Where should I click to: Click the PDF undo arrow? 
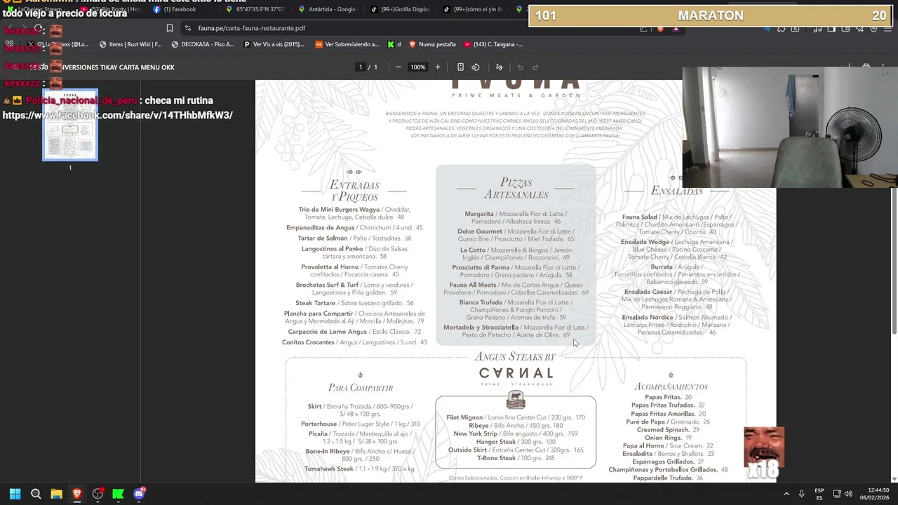(x=521, y=67)
